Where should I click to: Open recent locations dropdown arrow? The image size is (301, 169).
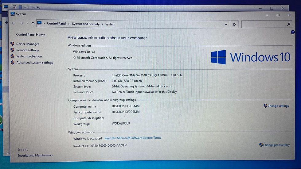click(x=27, y=23)
